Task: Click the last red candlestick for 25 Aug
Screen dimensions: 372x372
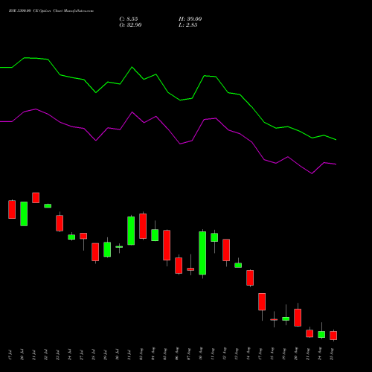Action: [x=333, y=336]
